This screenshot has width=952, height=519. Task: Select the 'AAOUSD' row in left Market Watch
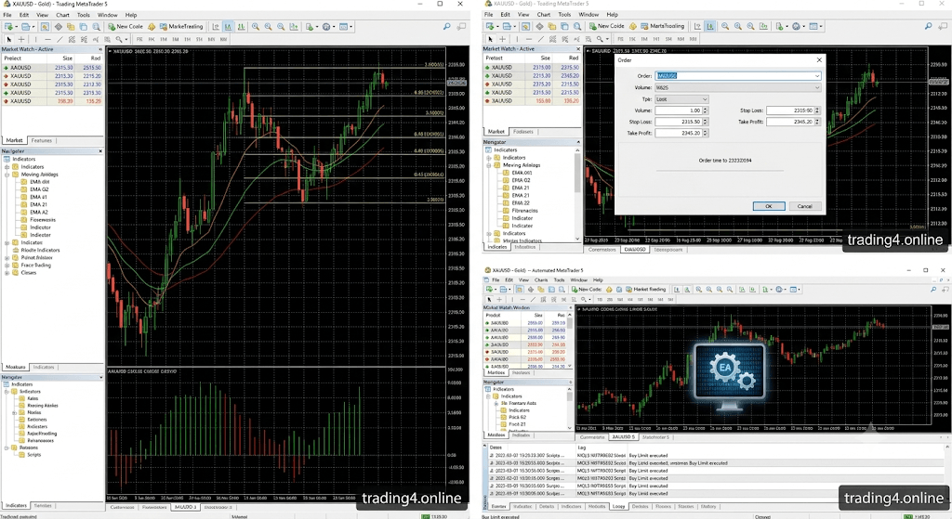(x=52, y=67)
